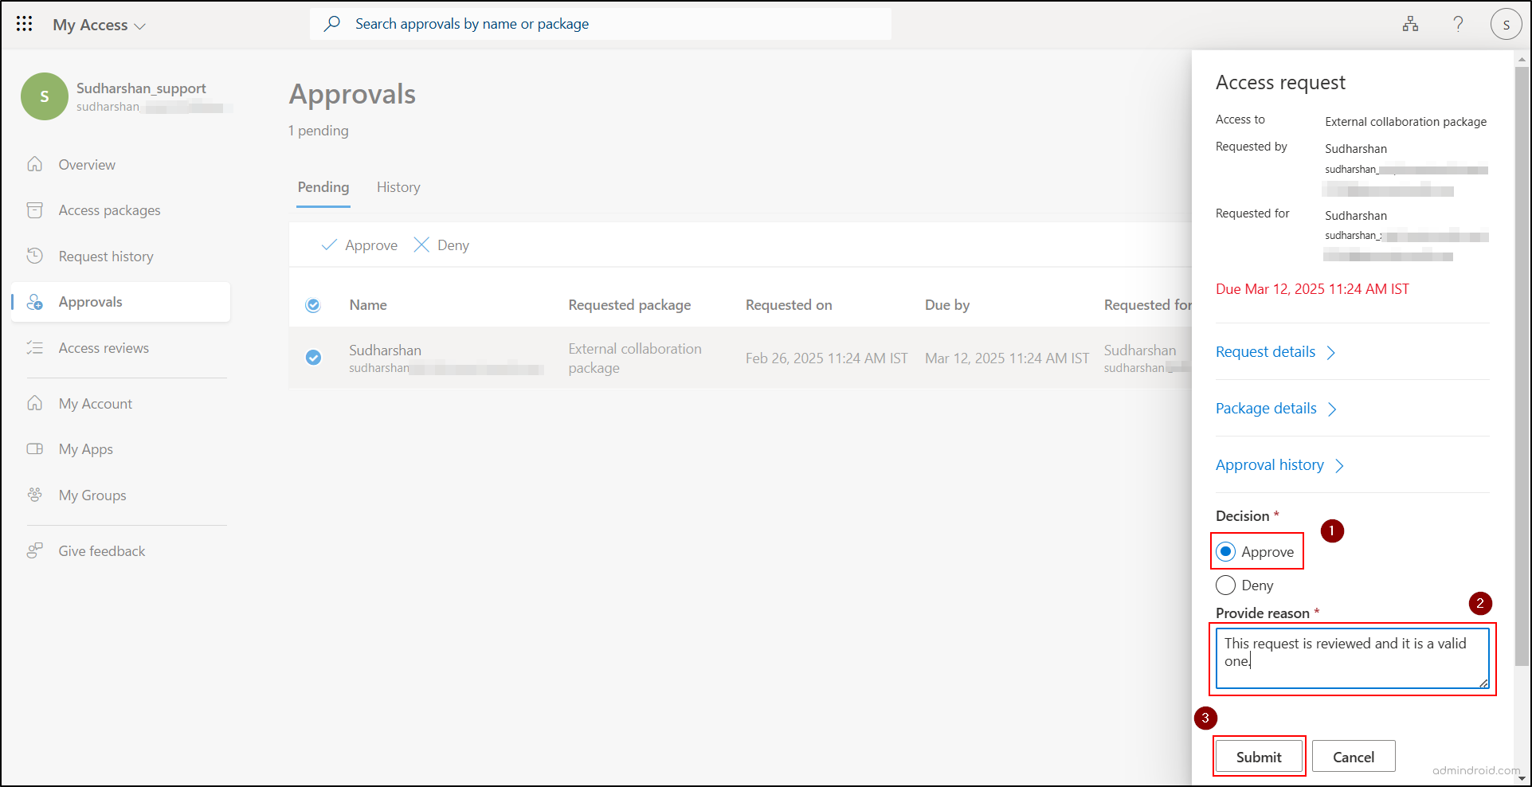Submit the approval decision
This screenshot has height=787, width=1532.
click(x=1258, y=756)
